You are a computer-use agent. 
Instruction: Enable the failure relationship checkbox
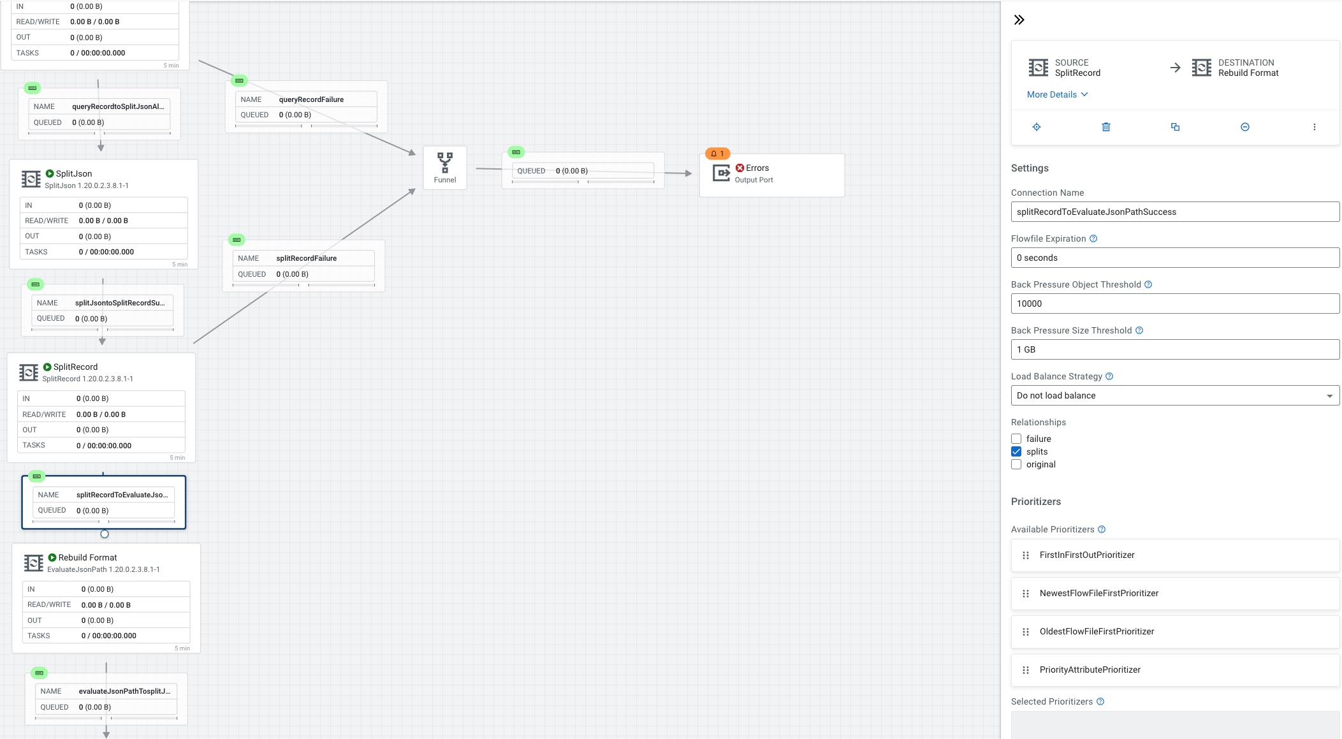(x=1016, y=439)
